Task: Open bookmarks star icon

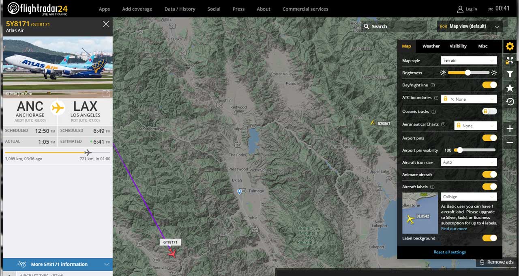Action: [510, 88]
